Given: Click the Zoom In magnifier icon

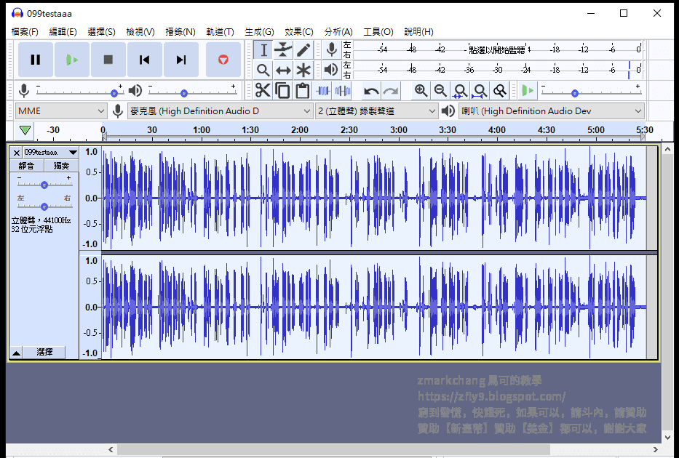Looking at the screenshot, I should tap(420, 90).
